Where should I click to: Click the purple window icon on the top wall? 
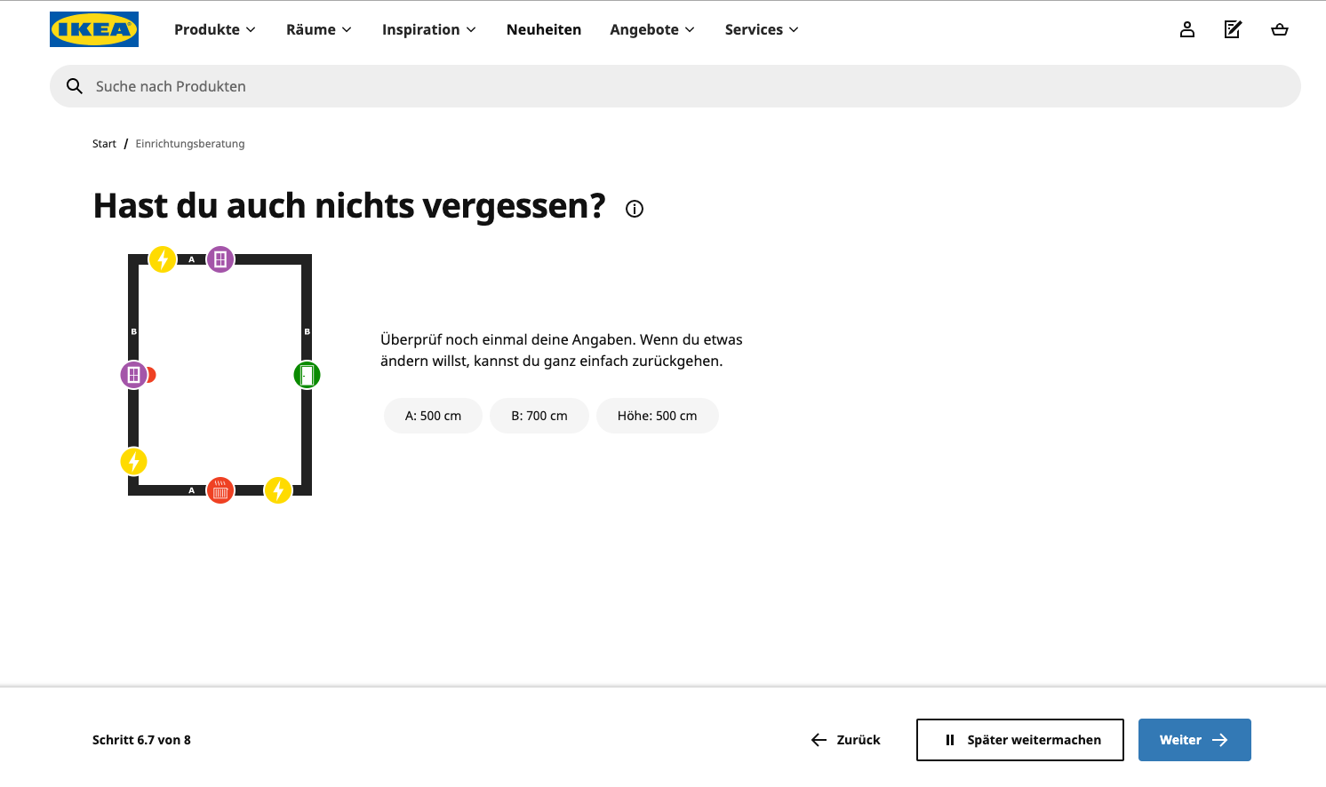pyautogui.click(x=220, y=259)
